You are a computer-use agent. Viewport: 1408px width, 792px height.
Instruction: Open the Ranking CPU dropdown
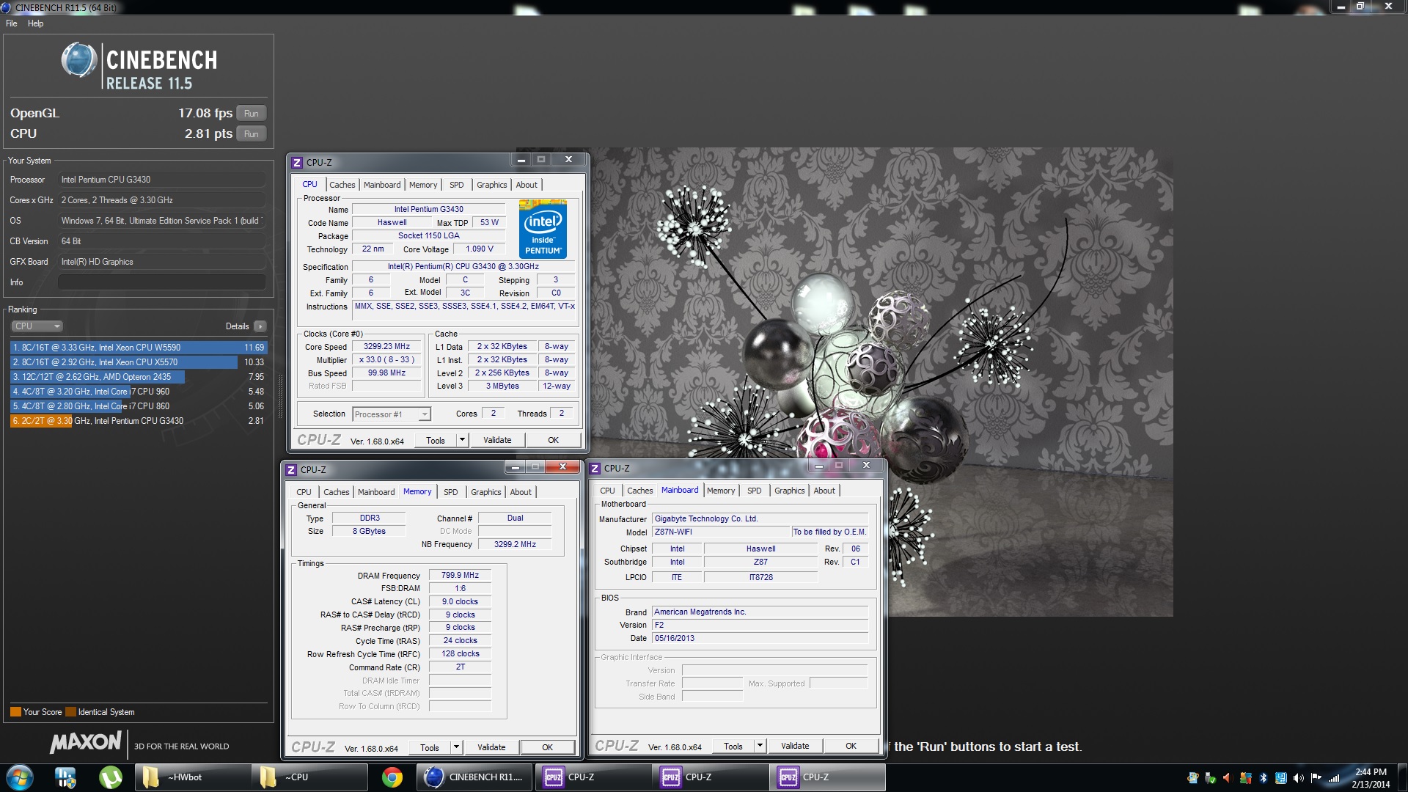(x=37, y=326)
